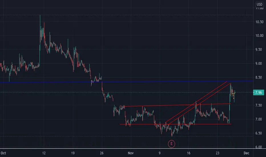Viewport: 266px width, 157px height.
Task: Click the 16 date axis label
Action: tap(189, 153)
